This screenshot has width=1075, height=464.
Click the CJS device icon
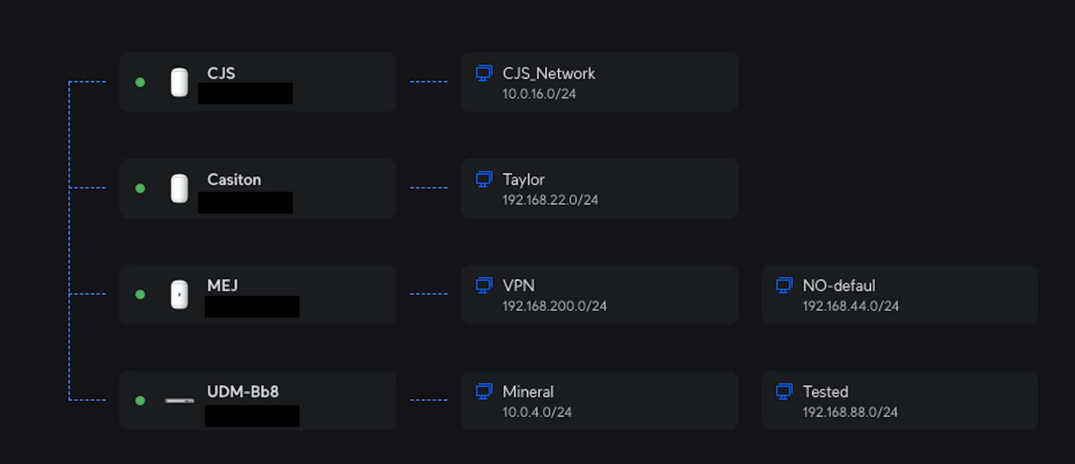(x=179, y=82)
